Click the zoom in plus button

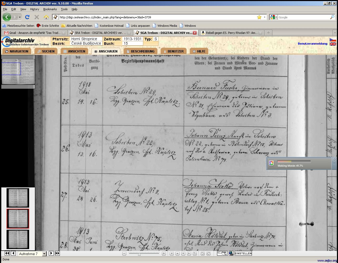(164, 253)
